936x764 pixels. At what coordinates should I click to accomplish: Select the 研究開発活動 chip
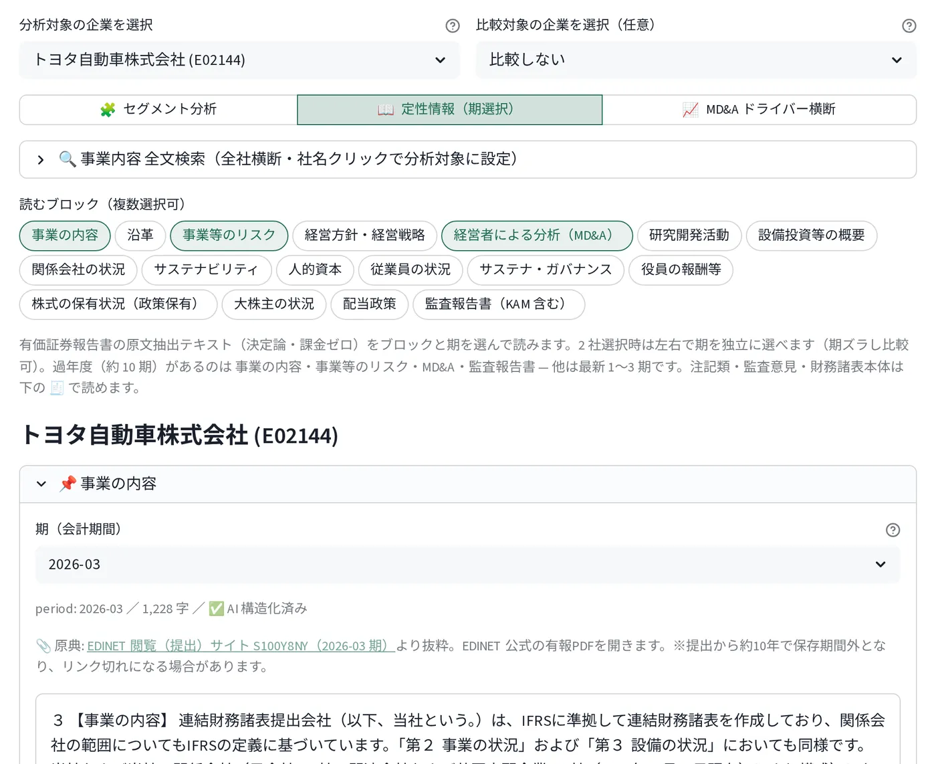[689, 235]
